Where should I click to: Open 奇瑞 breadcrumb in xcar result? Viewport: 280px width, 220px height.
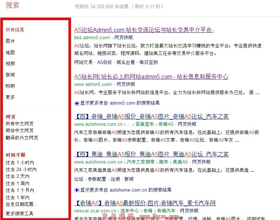[148, 211]
